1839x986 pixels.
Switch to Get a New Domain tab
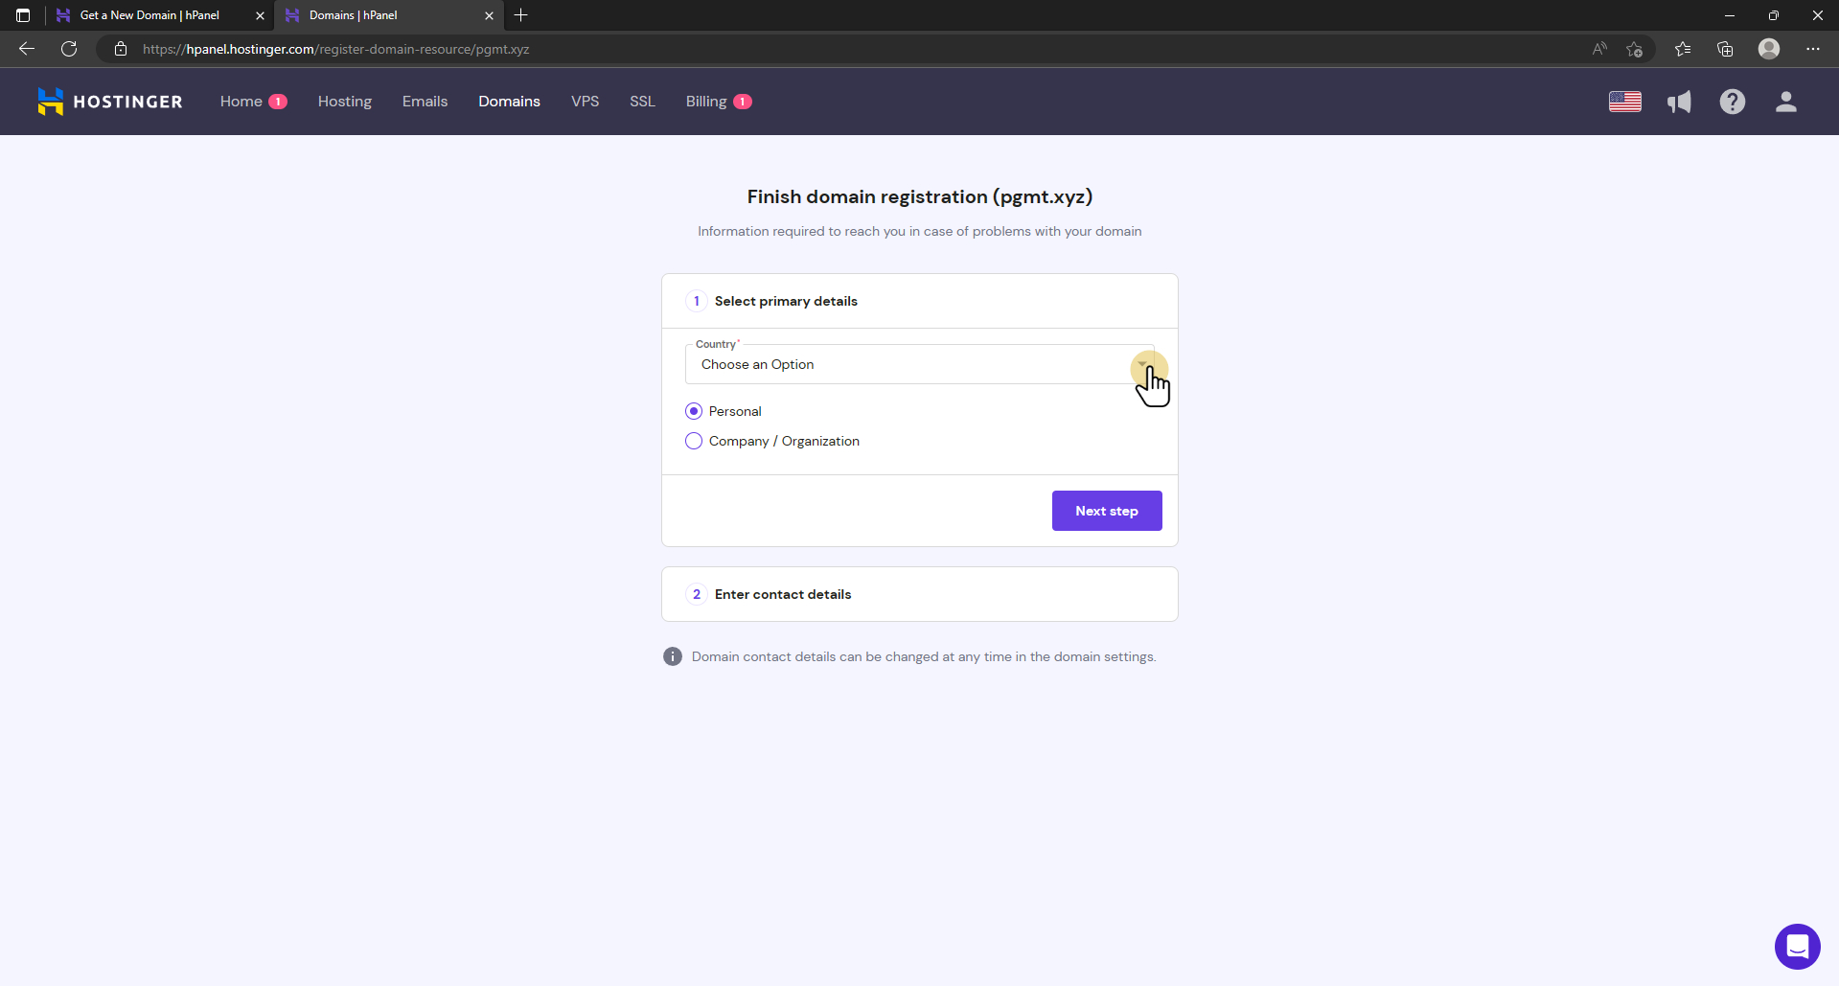(149, 15)
